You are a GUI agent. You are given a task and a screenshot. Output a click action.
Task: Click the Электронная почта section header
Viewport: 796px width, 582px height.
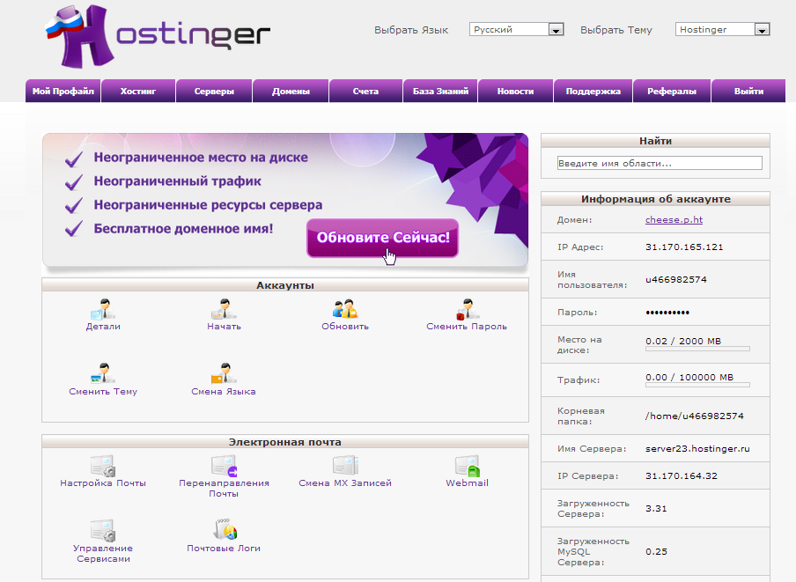click(x=284, y=442)
